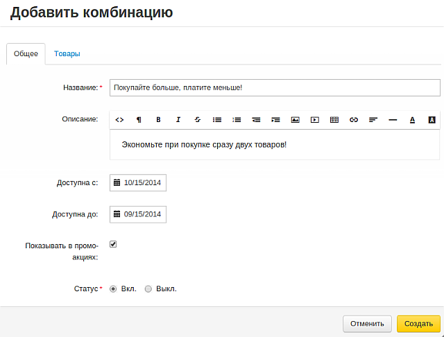Open calendar icon for Доступна с
Screen dimensions: 444x337
tap(117, 182)
